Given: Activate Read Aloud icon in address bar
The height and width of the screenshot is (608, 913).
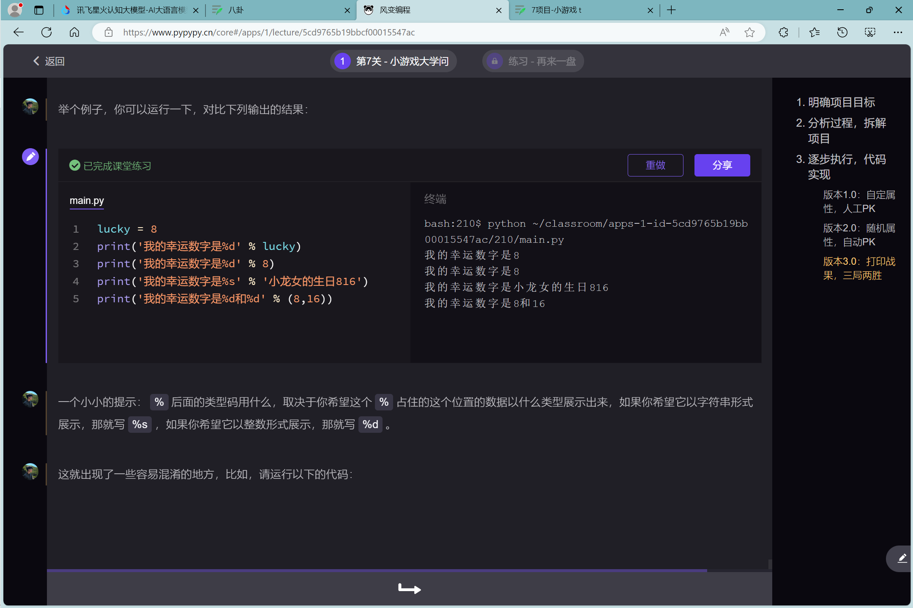Looking at the screenshot, I should 724,32.
